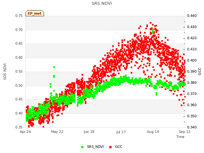
Task: Click the 0.430 right axis value
Action: 192,27
